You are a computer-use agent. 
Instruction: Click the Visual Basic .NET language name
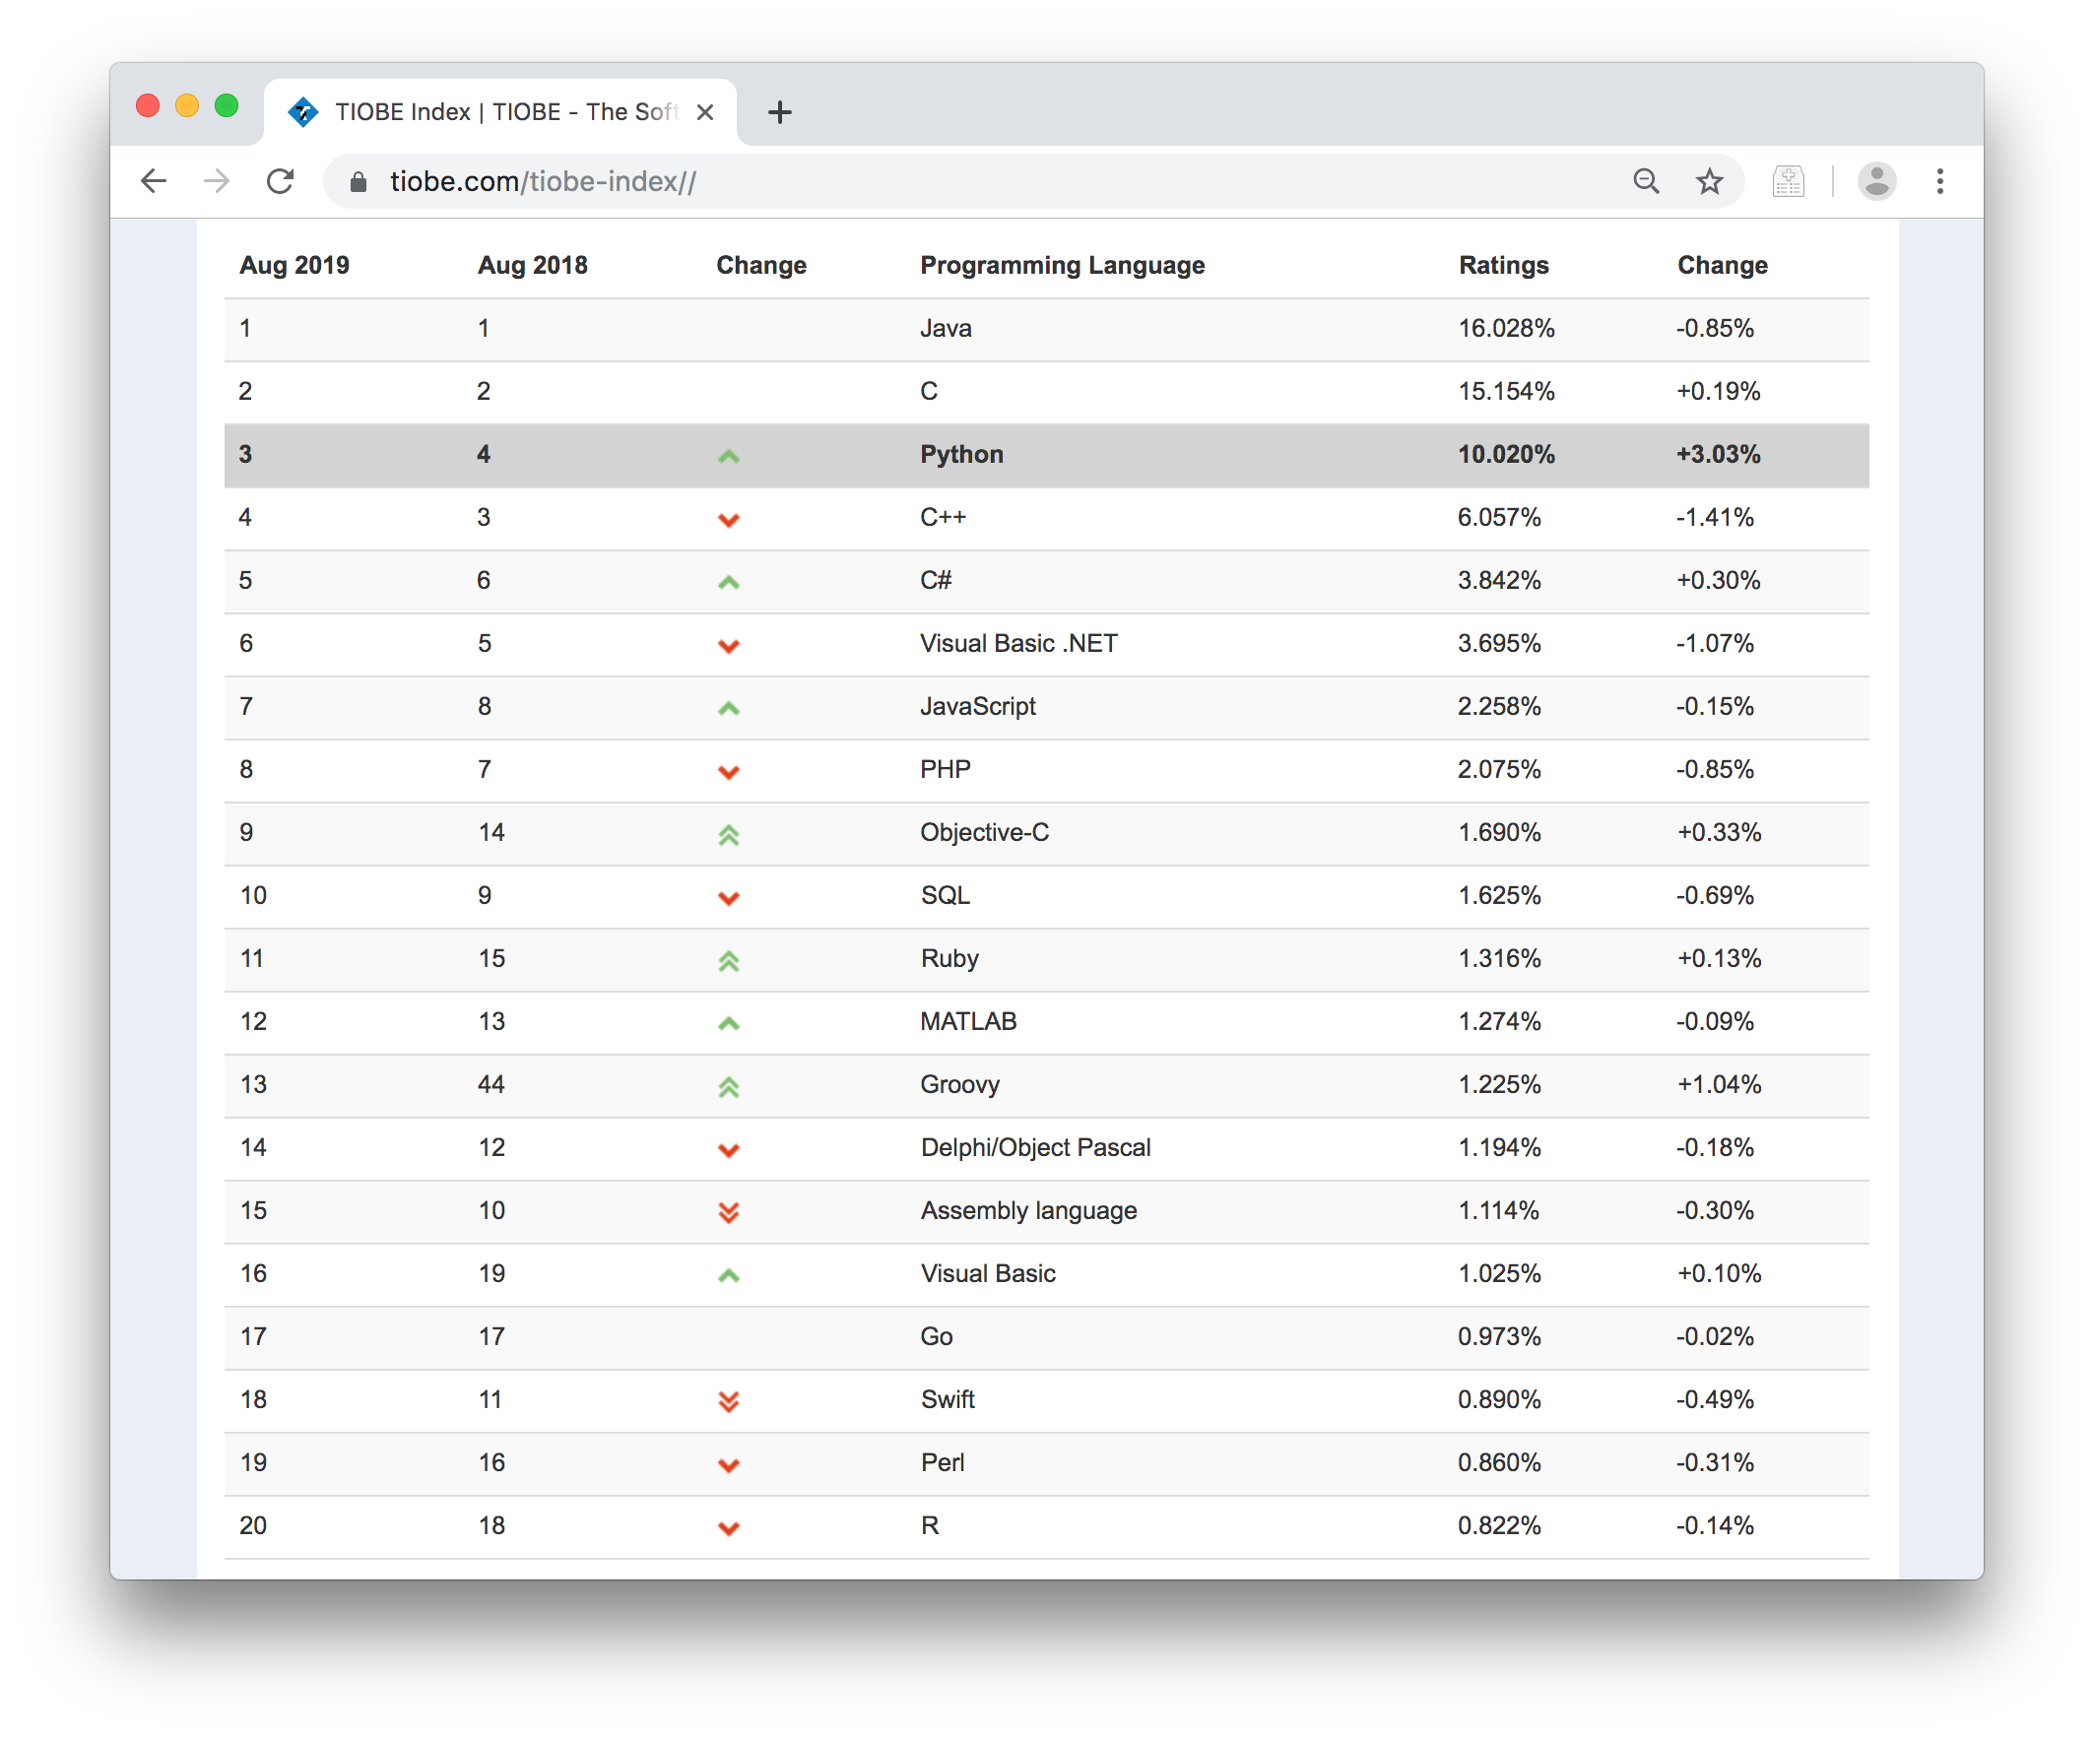(x=1018, y=643)
